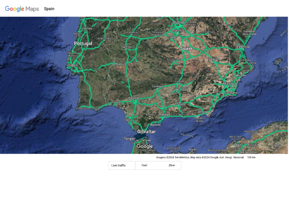Click the Plasencia town label
The image size is (289, 204).
pyautogui.click(x=132, y=32)
